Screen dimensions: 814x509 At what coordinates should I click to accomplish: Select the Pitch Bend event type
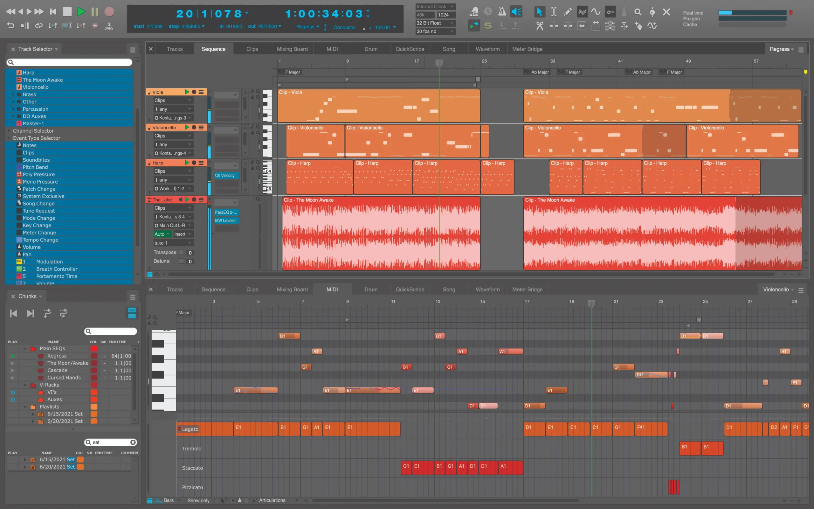[x=35, y=167]
